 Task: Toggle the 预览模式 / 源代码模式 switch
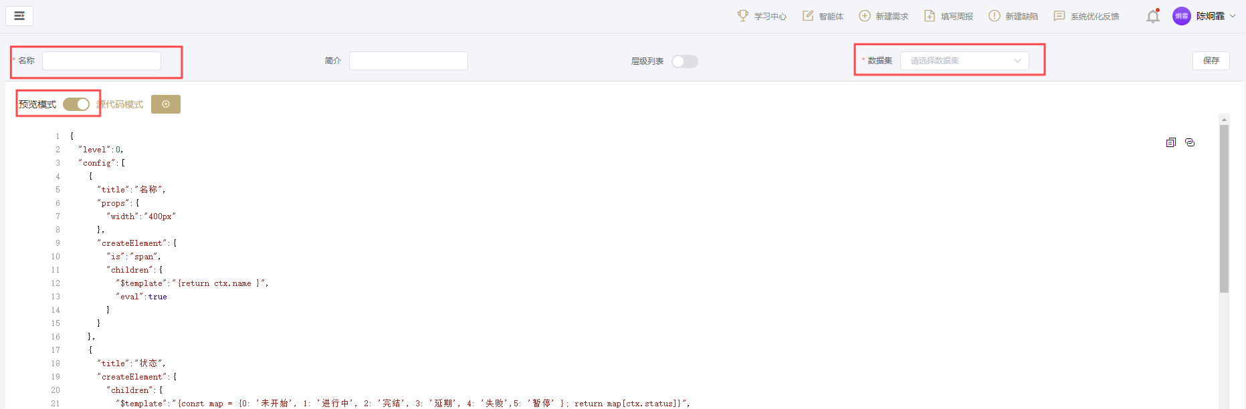coord(76,104)
